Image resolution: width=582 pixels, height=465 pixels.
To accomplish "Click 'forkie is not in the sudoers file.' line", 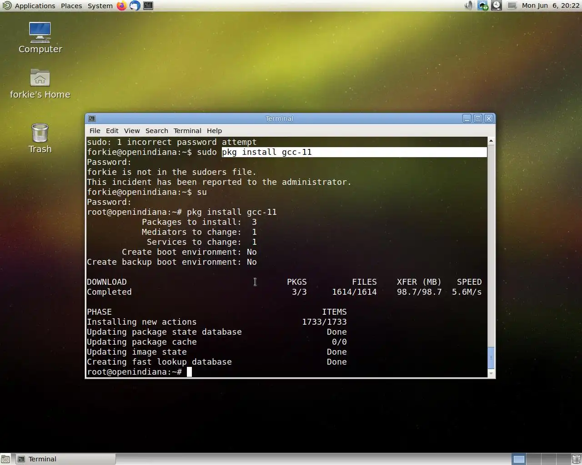I will coord(172,172).
